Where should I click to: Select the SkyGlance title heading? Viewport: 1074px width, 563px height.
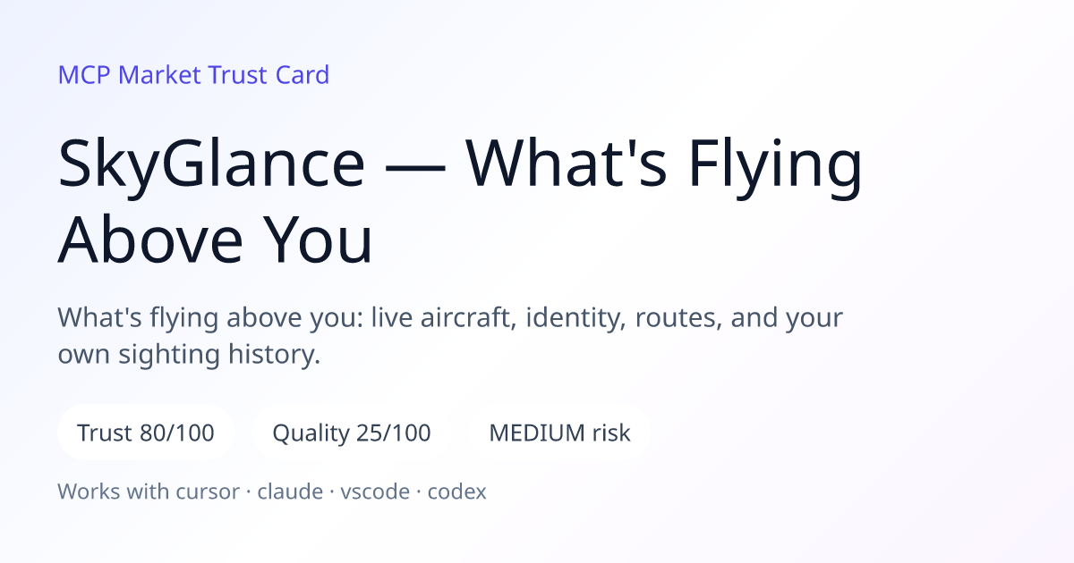click(x=460, y=203)
